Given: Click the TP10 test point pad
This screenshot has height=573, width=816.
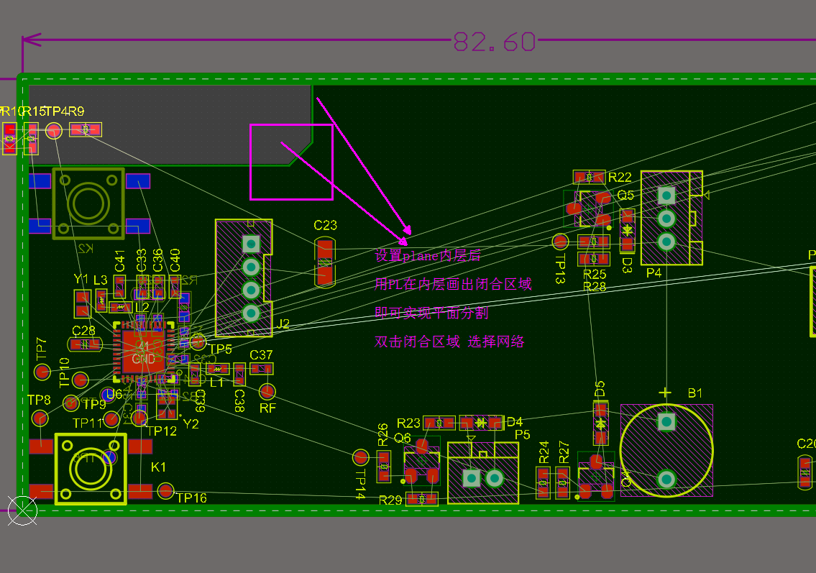Looking at the screenshot, I should 80,380.
